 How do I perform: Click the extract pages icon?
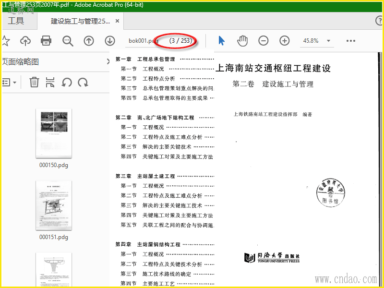coord(50,82)
